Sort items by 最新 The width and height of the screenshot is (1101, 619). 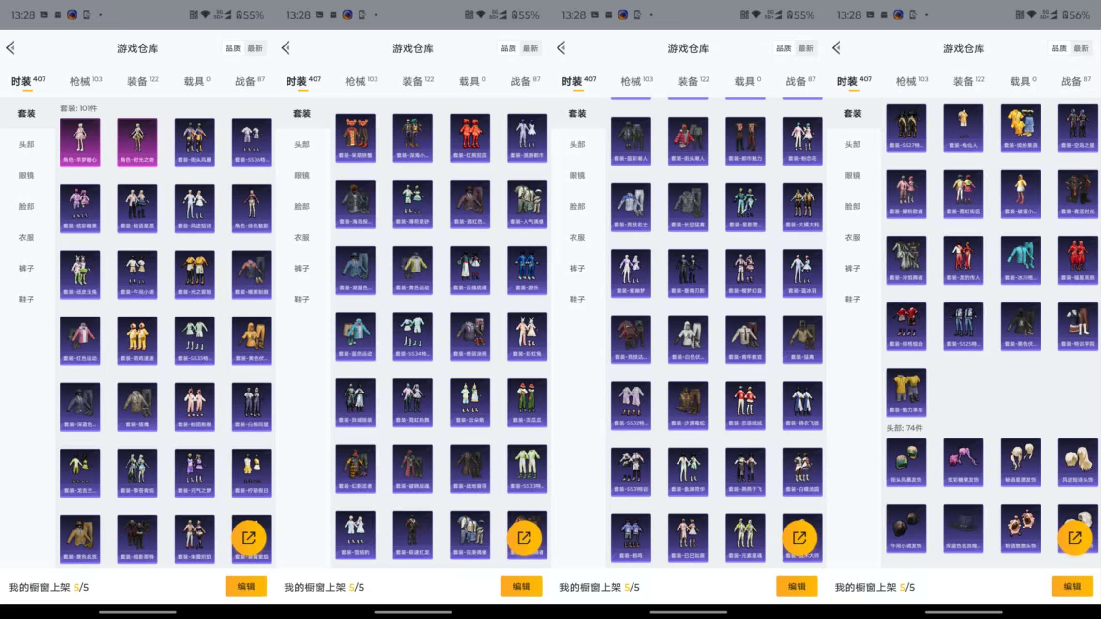255,48
